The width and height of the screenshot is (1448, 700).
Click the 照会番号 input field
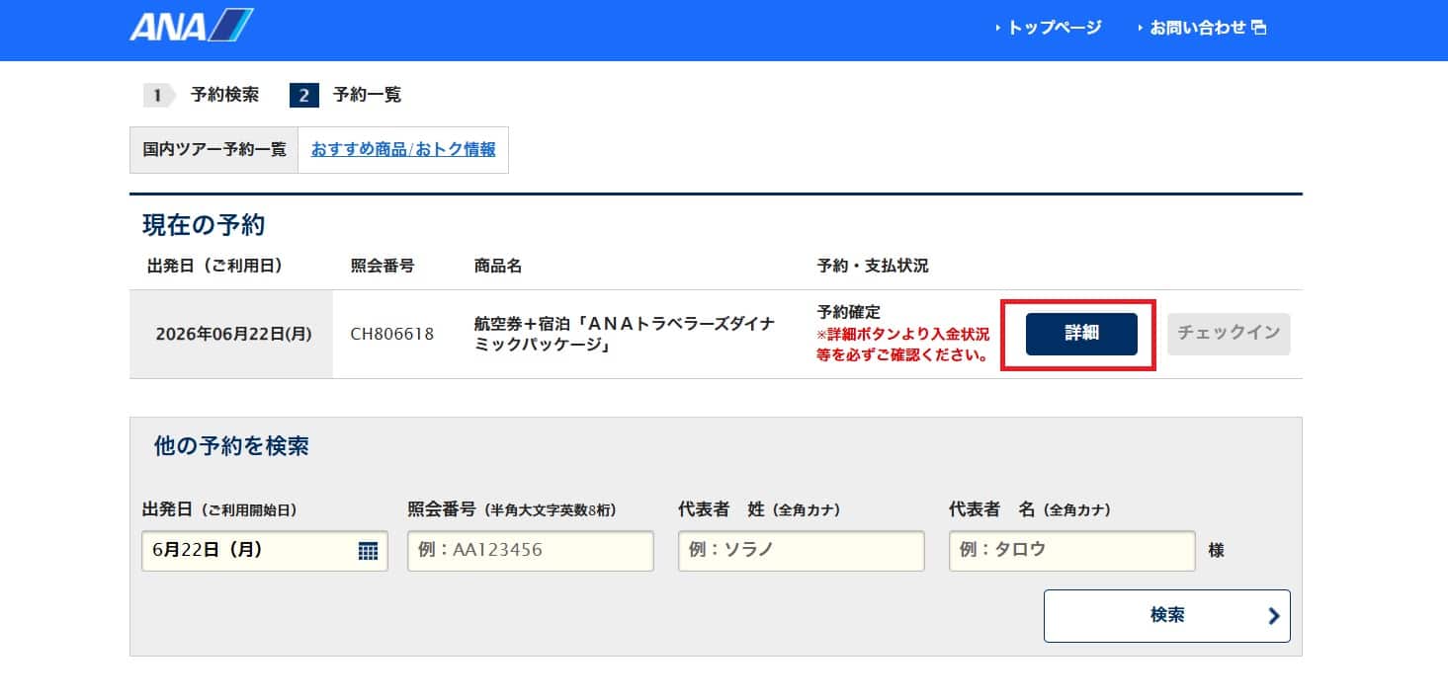pyautogui.click(x=530, y=551)
